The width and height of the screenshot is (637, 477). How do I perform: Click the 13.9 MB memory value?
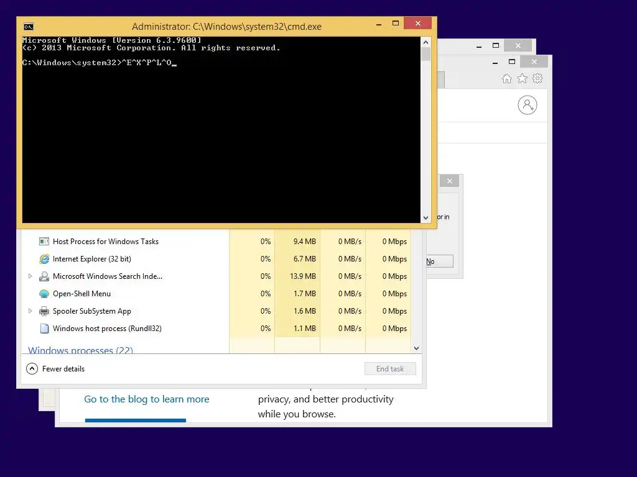click(x=303, y=276)
